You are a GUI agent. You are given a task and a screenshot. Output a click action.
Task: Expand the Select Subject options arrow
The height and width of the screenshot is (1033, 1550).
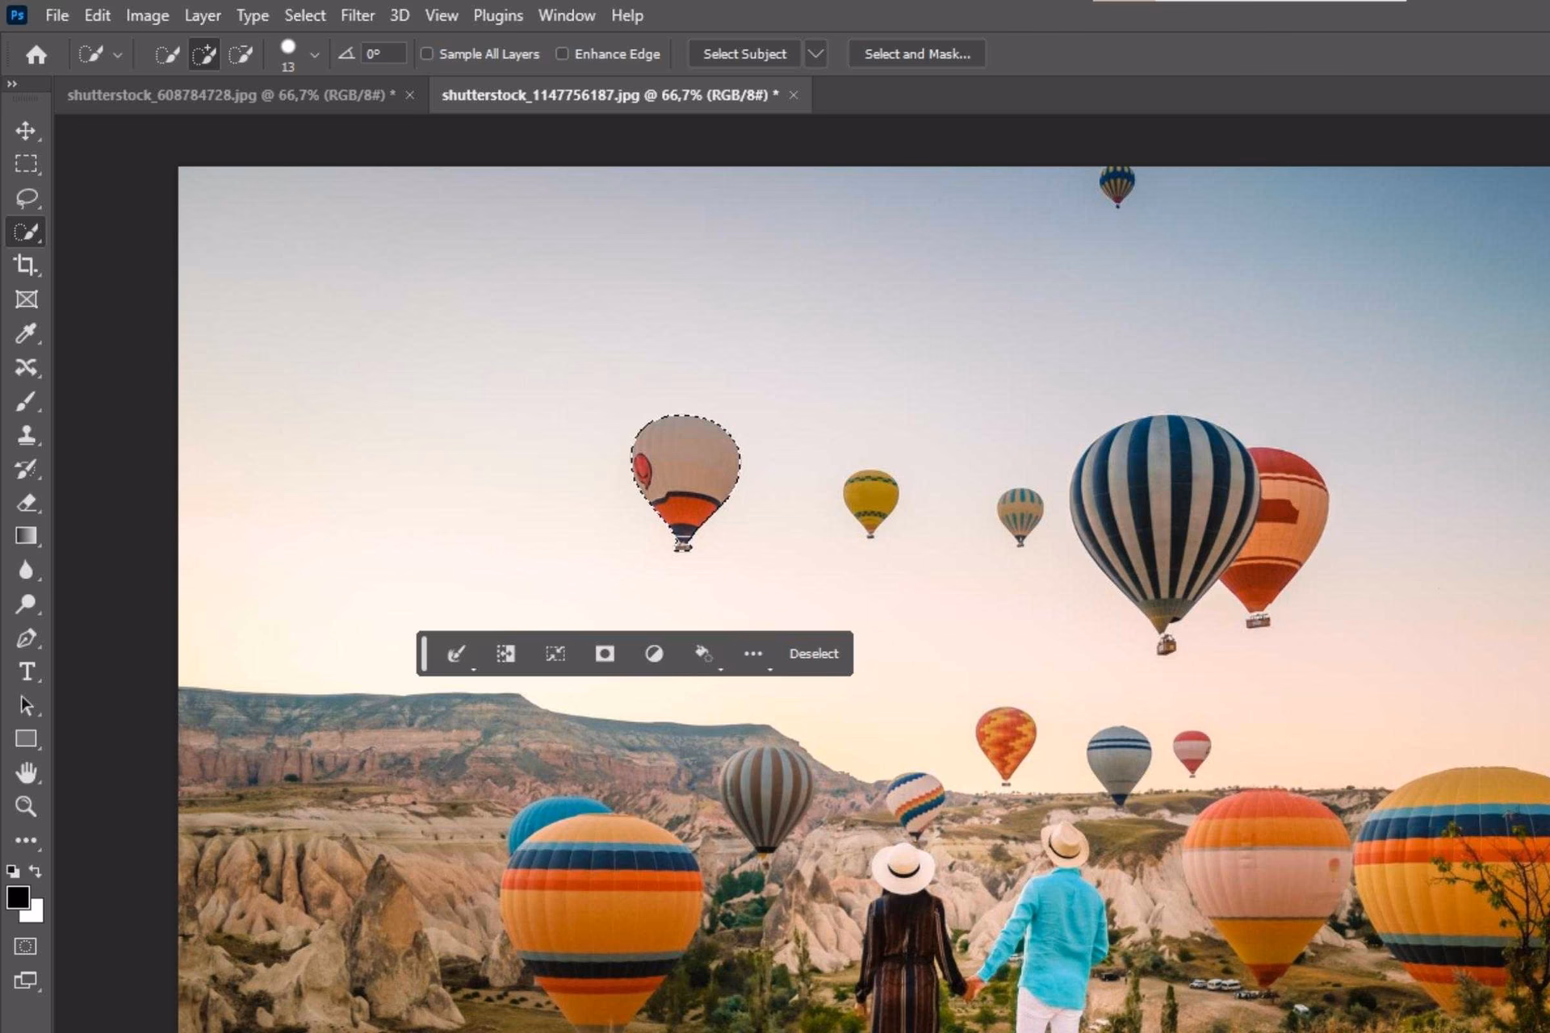(x=815, y=53)
